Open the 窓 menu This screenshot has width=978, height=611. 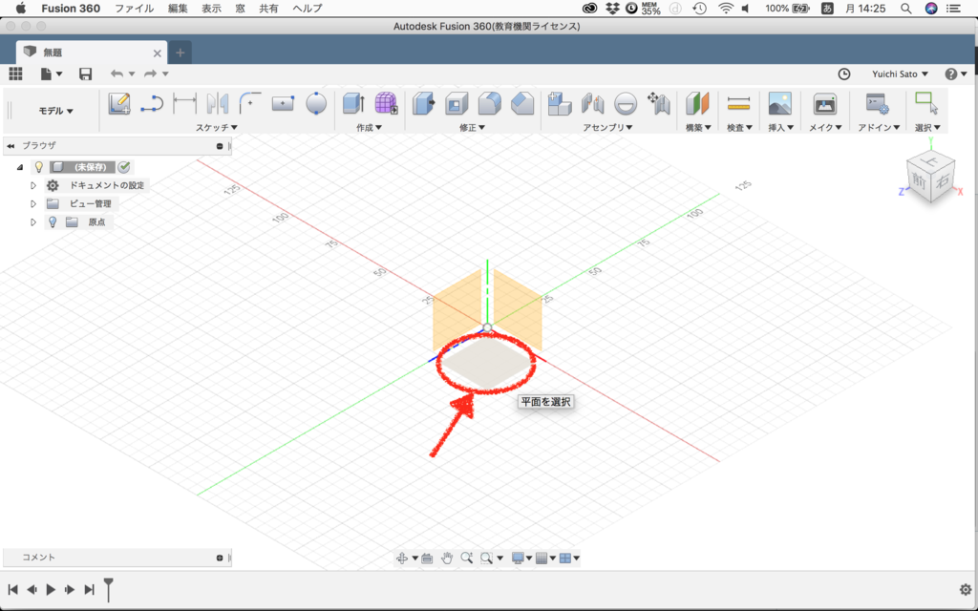point(240,8)
